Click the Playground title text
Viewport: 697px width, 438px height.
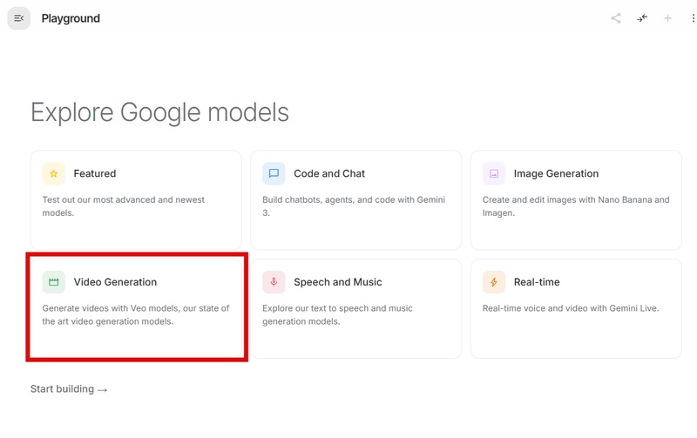coord(71,18)
